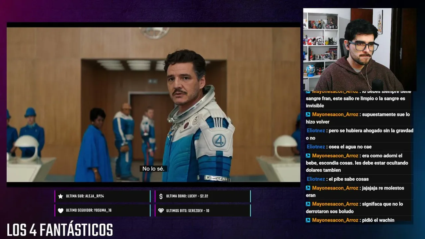
Task: Click the heart icon beside Ultimo Seguidor
Action: tap(60, 210)
